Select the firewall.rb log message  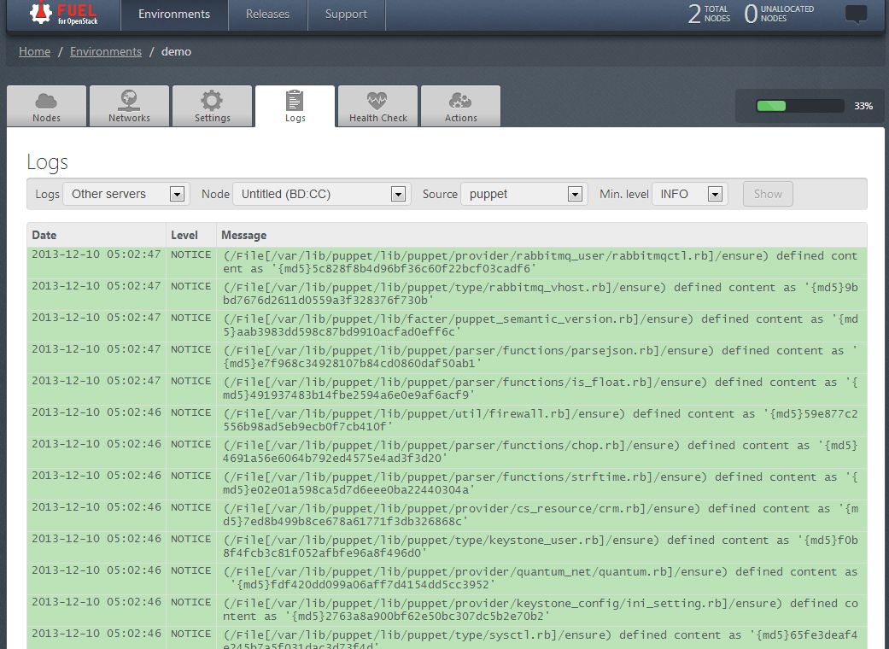pos(541,420)
